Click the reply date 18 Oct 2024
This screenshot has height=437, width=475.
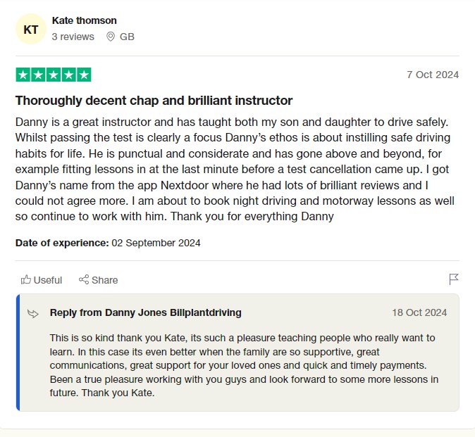tap(419, 312)
